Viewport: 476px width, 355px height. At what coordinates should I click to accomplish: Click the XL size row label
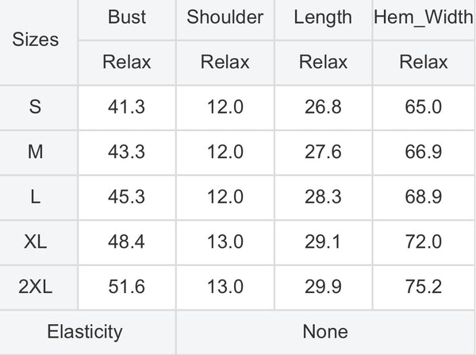click(36, 241)
